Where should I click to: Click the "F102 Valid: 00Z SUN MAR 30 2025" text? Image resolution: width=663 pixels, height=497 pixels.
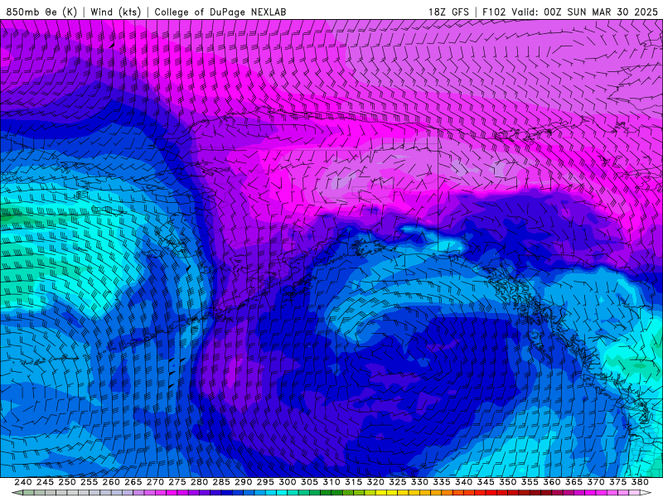[570, 12]
